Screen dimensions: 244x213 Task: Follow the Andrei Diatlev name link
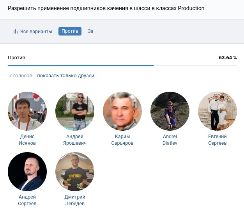pyautogui.click(x=170, y=140)
